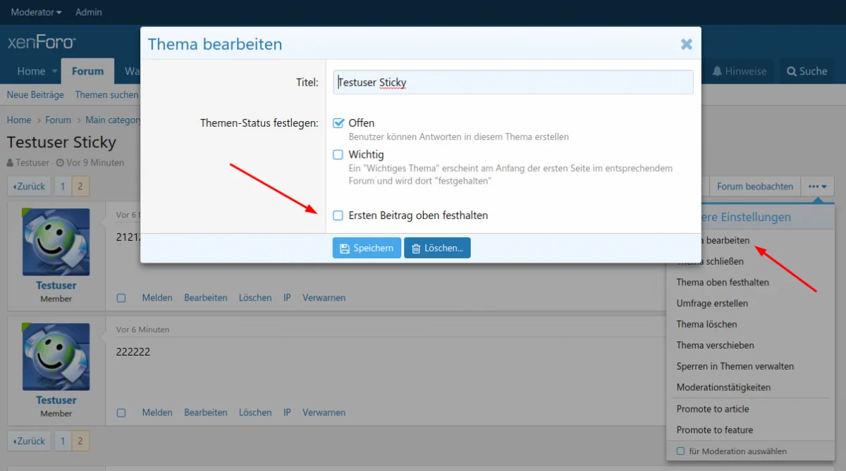
Task: Uncheck the Offen status checkbox
Action: pyautogui.click(x=338, y=123)
